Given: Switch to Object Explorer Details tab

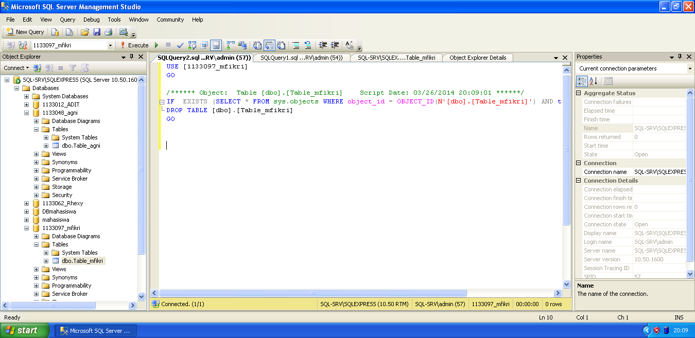Looking at the screenshot, I should (478, 58).
